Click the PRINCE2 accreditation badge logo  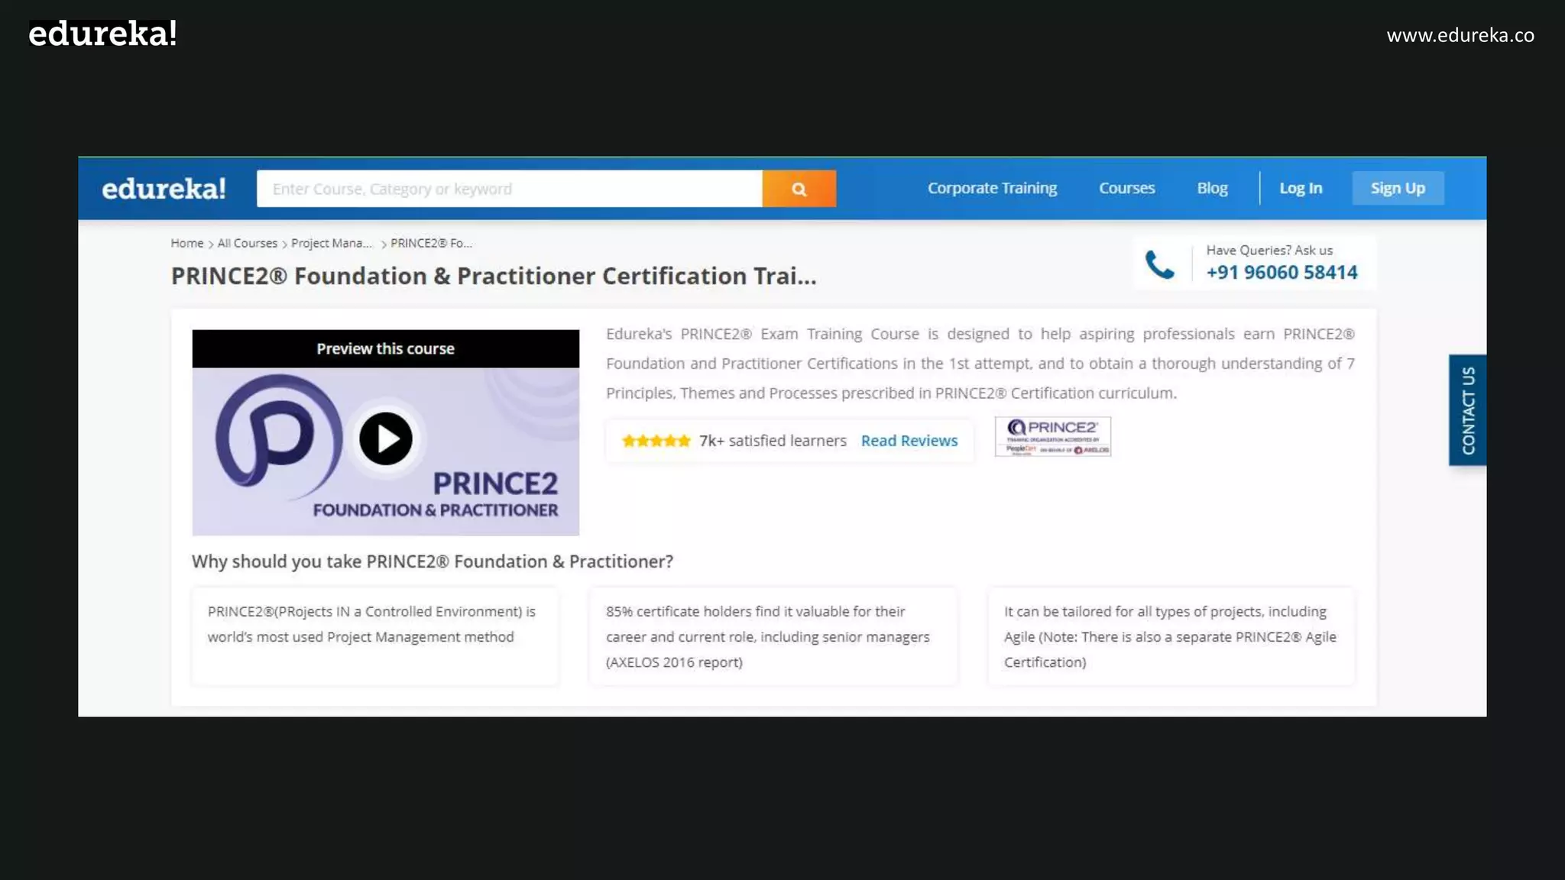coord(1052,436)
